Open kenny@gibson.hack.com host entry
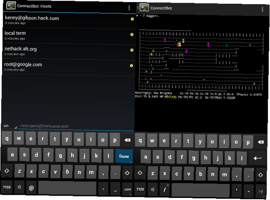Viewport: 270px width, 200px height. pyautogui.click(x=69, y=20)
